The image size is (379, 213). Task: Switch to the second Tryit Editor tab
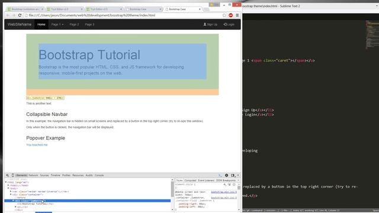click(104, 9)
